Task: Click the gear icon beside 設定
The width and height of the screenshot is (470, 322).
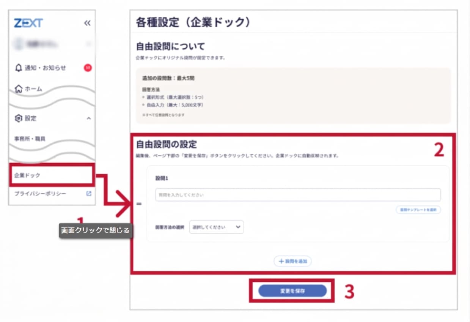Action: click(x=18, y=118)
